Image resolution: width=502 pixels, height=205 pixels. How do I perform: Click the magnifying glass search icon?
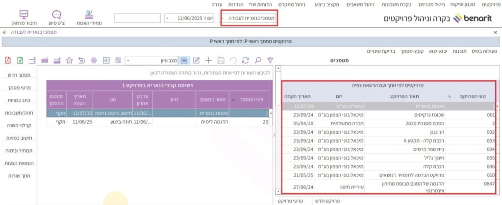click(x=258, y=60)
